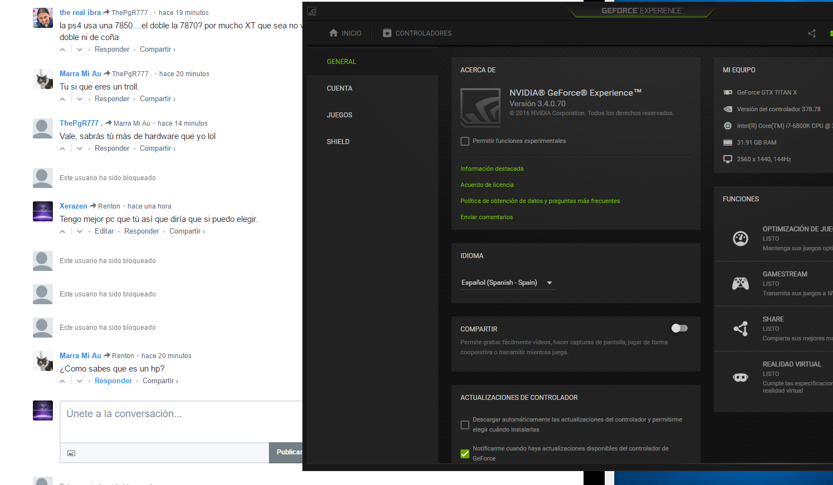Uncheck Notificarme driver updates checkbox
This screenshot has height=485, width=833.
(x=465, y=454)
